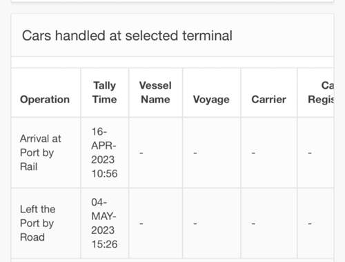Click the 16-APR-2023 10:56 tally time cell
345x262 pixels.
[x=104, y=153]
